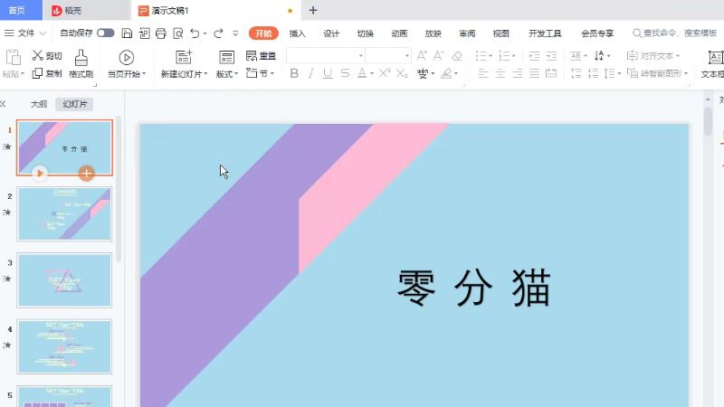The height and width of the screenshot is (407, 724).
Task: Increase indent level
Action: point(551,56)
